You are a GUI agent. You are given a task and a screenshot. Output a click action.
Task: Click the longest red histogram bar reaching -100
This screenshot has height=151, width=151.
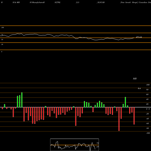[x=119, y=119]
